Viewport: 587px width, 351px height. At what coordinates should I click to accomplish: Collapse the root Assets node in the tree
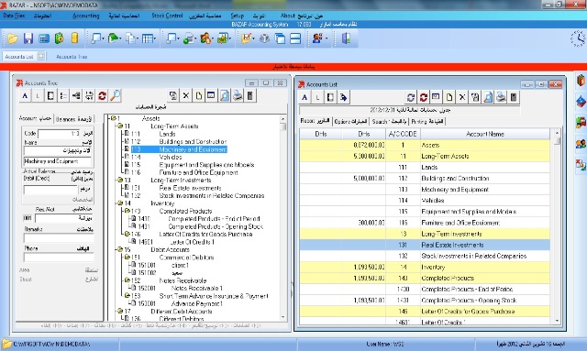click(113, 118)
